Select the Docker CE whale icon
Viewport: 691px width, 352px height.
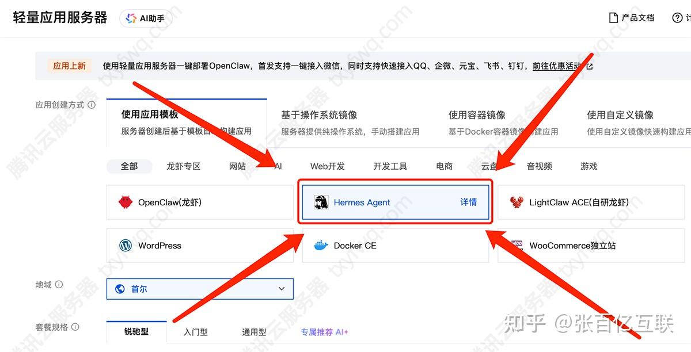[x=322, y=245]
